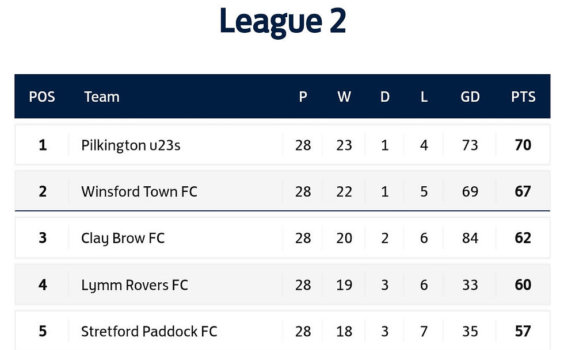Click Pilkington u23s points value 70
Viewport: 564px width, 350px height.
tap(523, 145)
